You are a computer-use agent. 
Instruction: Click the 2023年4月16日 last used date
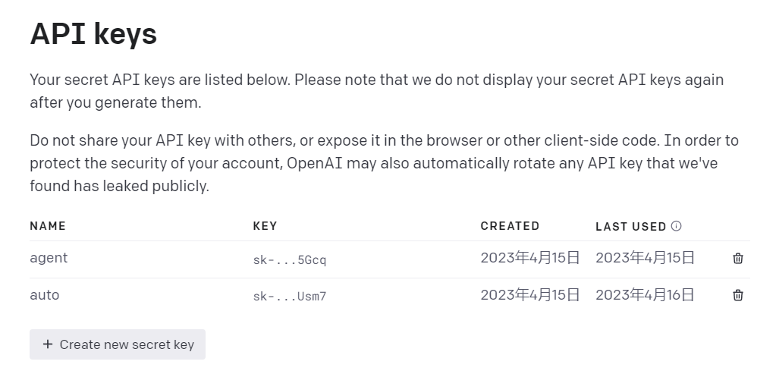(x=645, y=294)
